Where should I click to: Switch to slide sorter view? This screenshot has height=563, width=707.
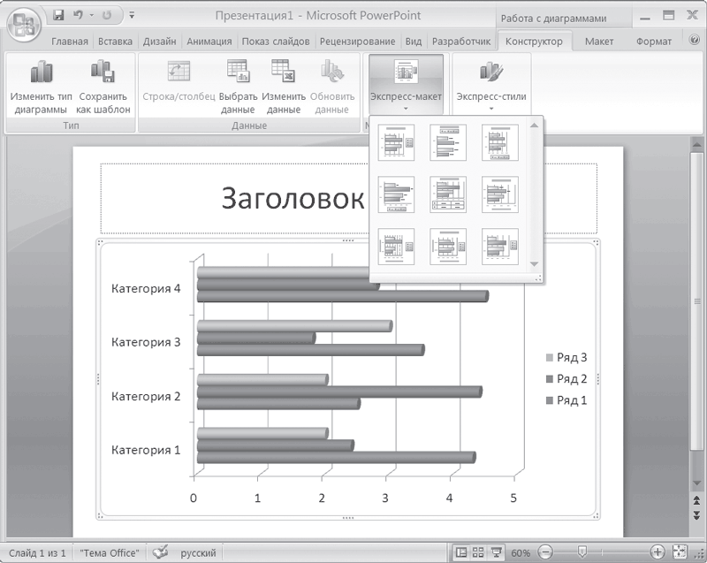(x=478, y=552)
